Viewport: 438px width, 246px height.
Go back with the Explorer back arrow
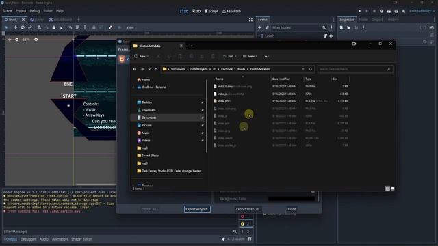134,69
